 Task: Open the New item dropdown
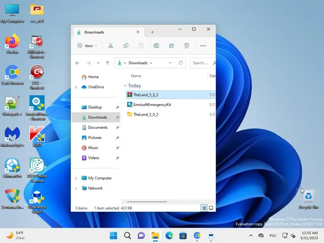[87, 46]
